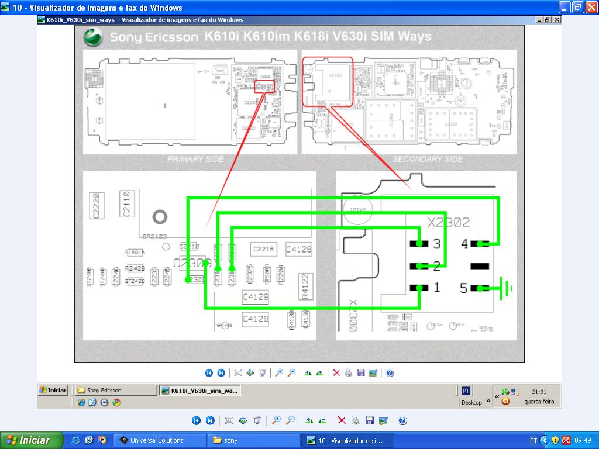Click red delete X in embedded screenshot toolbar
The width and height of the screenshot is (599, 449).
(336, 372)
